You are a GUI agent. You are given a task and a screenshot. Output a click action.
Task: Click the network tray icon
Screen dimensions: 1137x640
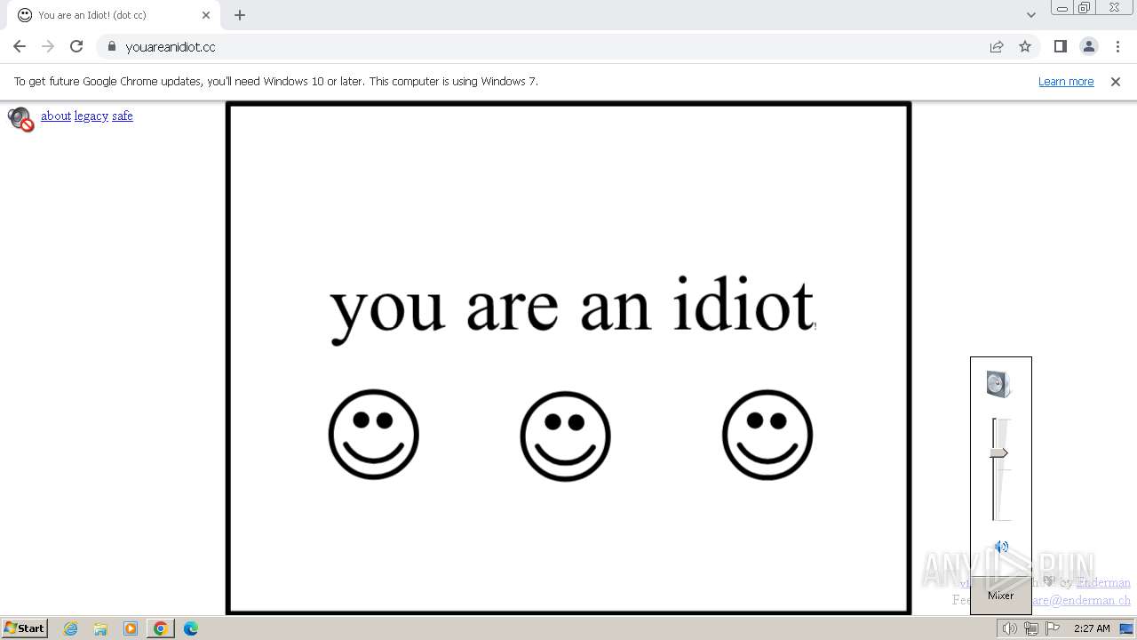1031,628
